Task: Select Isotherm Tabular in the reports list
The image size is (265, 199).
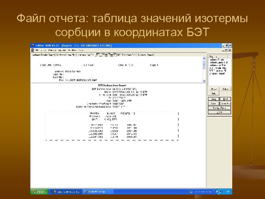Action: [x=217, y=60]
